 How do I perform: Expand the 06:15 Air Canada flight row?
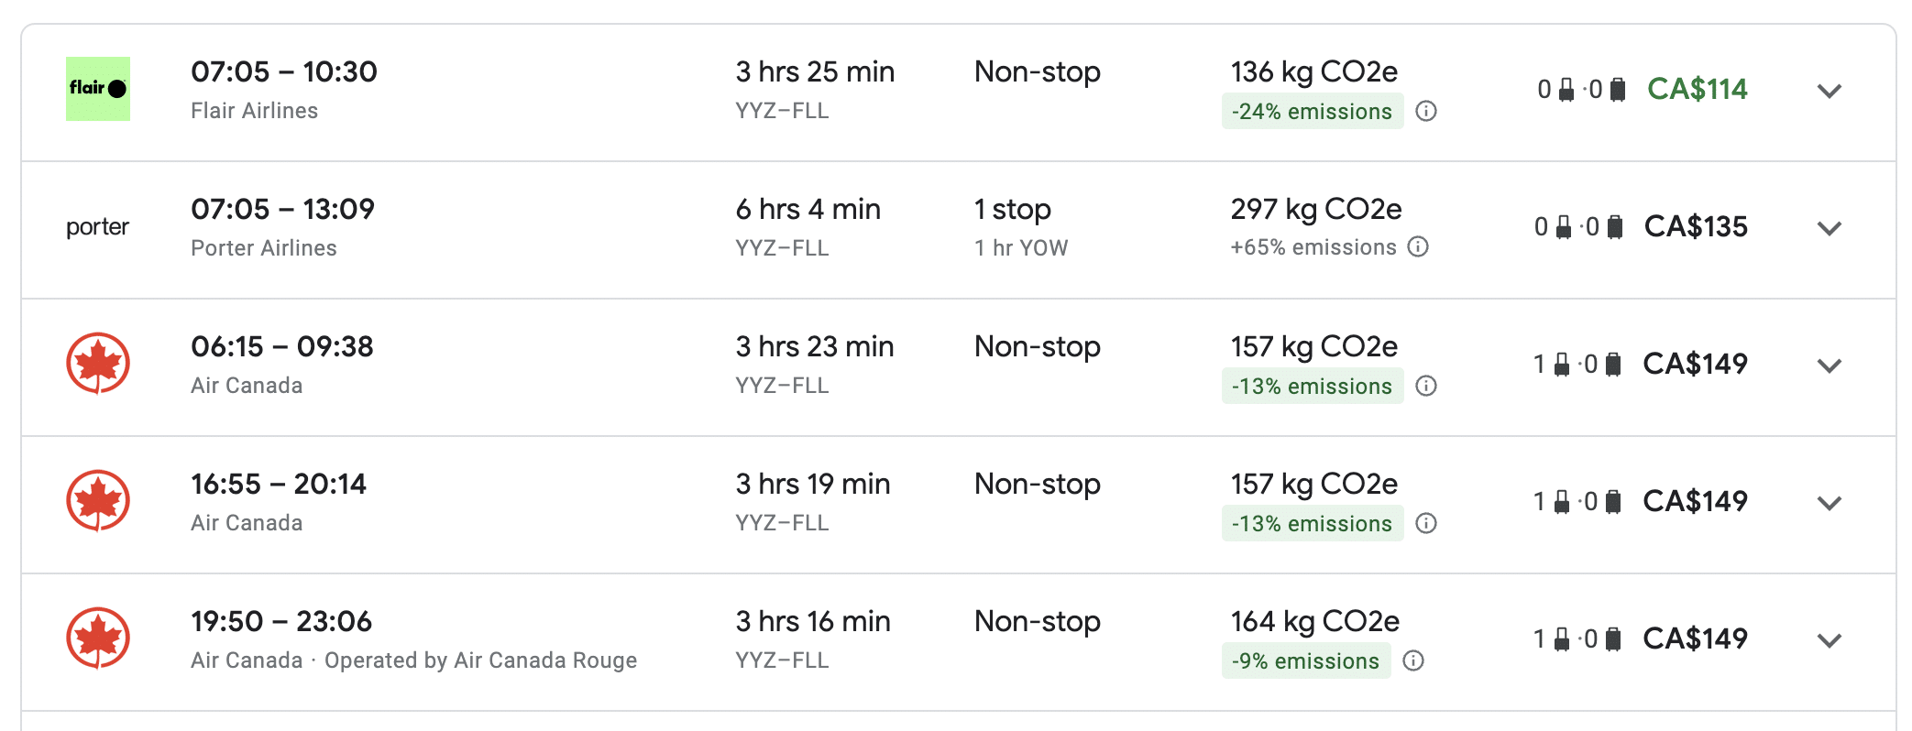pyautogui.click(x=1830, y=365)
